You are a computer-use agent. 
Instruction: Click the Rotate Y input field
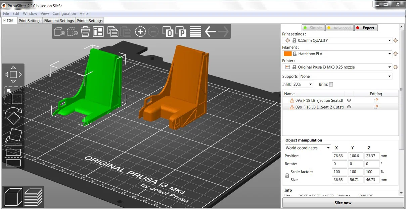[356, 164]
